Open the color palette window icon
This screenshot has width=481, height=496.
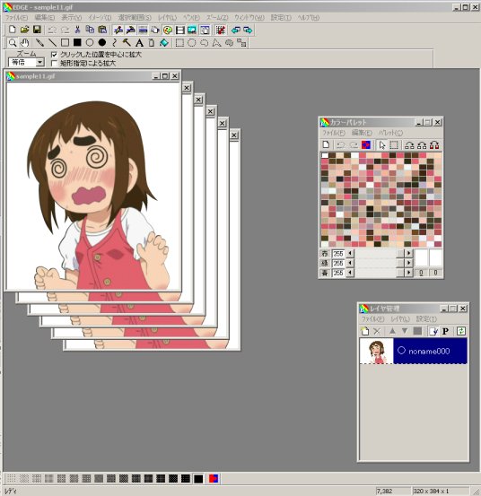tap(168, 30)
